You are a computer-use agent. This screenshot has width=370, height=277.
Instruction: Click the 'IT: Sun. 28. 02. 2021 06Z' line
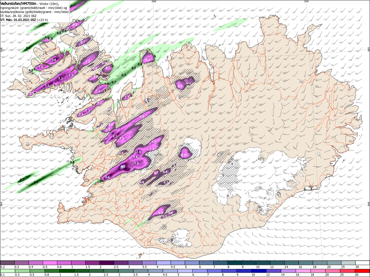(18, 16)
